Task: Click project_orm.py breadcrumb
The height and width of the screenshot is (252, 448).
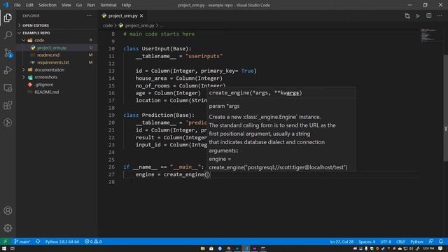Action: [139, 26]
